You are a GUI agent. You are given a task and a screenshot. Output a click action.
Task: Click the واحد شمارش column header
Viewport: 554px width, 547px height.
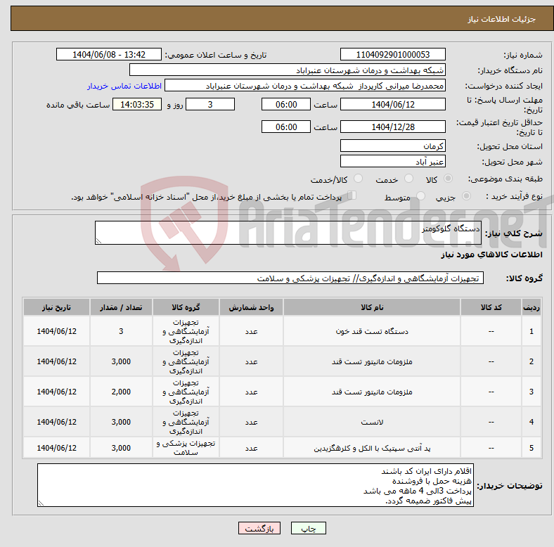(x=251, y=307)
